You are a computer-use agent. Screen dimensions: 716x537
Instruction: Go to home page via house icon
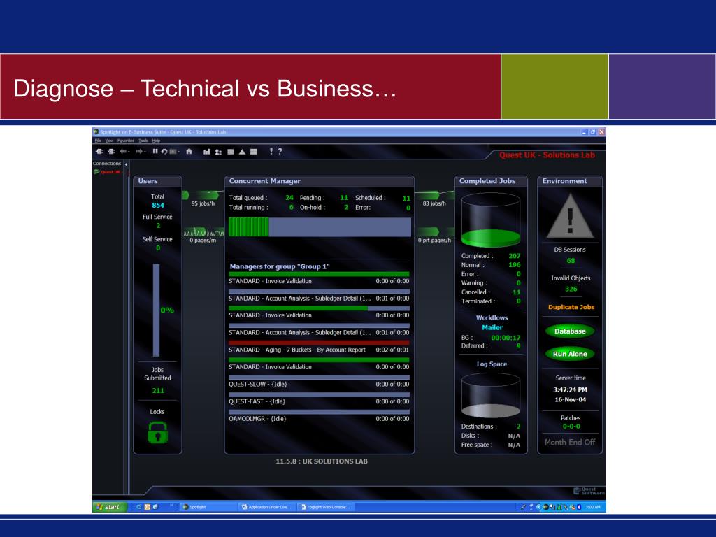point(189,152)
